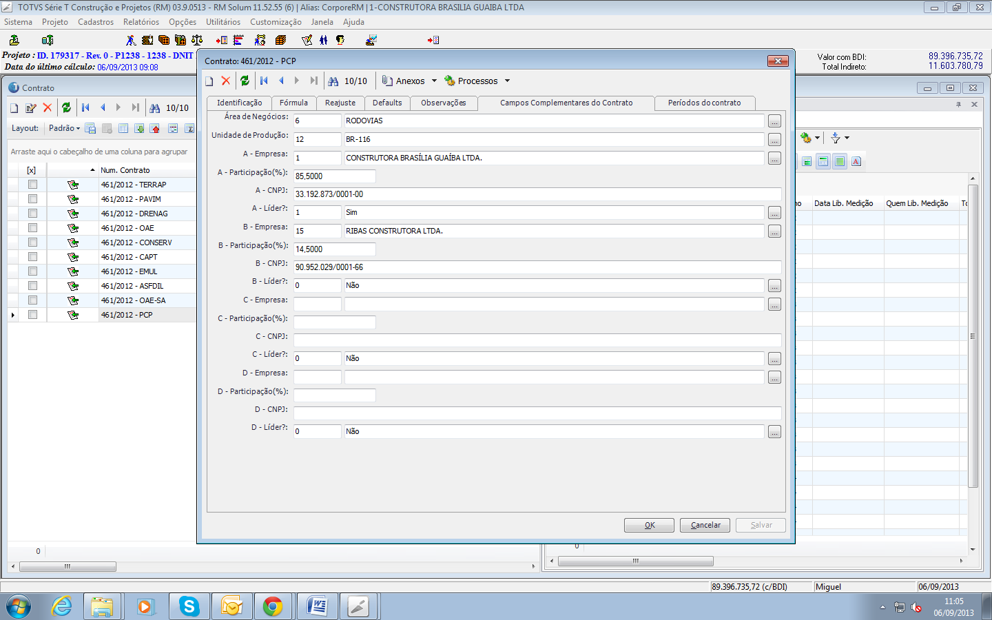The image size is (992, 620).
Task: Click vertical scrollbar thumb in right grid
Action: [973, 336]
